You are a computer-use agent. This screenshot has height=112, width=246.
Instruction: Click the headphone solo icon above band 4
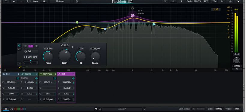133,8
